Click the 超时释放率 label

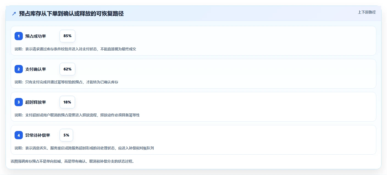(x=35, y=102)
